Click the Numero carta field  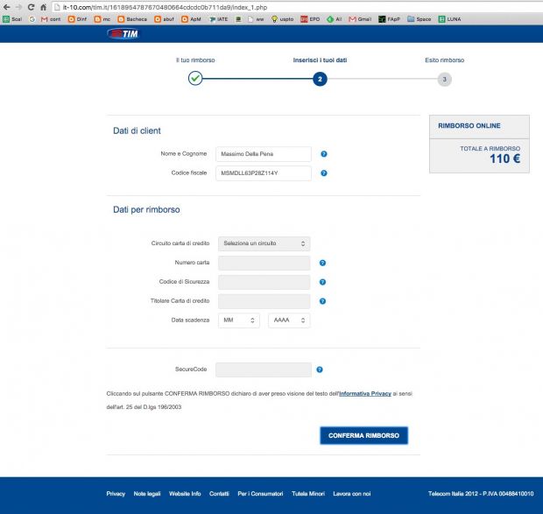(264, 263)
